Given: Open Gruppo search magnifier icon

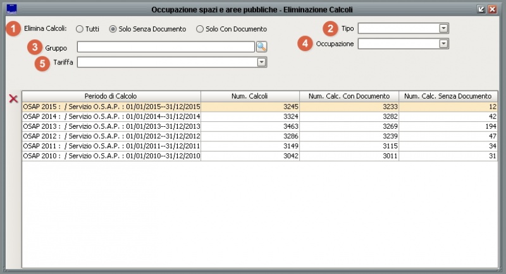Looking at the screenshot, I should coord(261,47).
